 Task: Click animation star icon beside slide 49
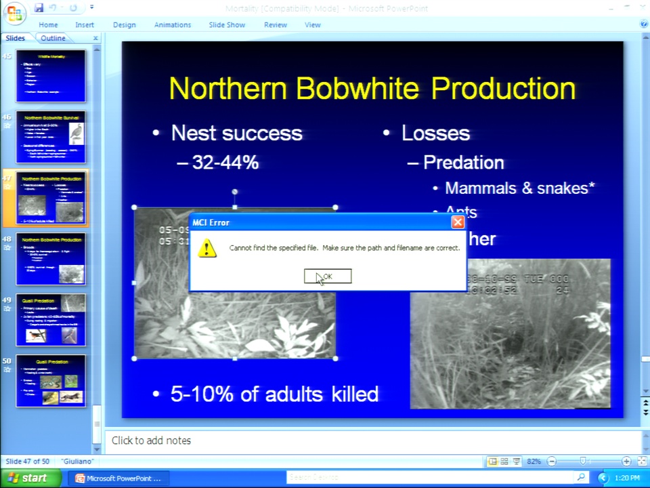tap(7, 309)
